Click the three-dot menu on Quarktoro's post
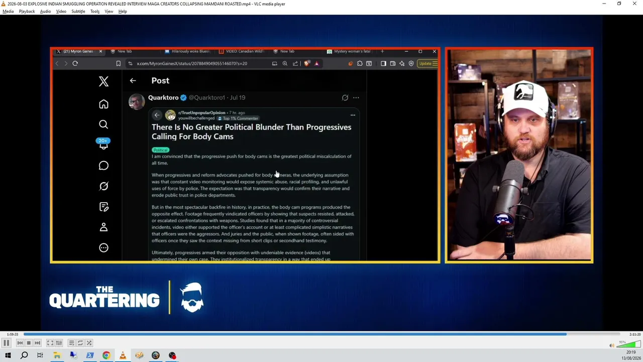This screenshot has width=643, height=362. 356,98
